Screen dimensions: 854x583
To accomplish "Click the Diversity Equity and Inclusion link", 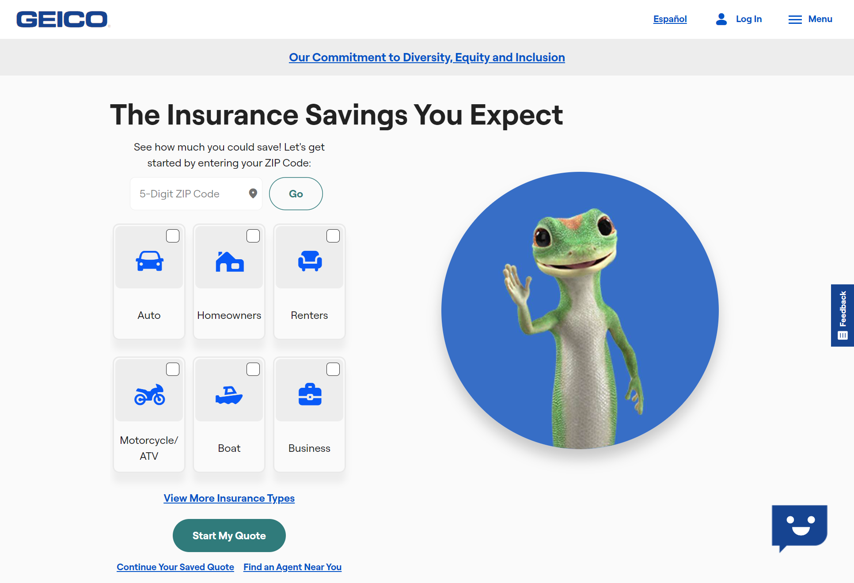I will click(x=427, y=57).
